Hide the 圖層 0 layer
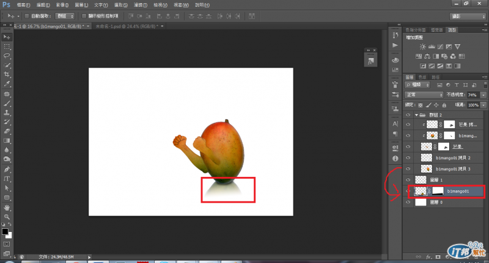Image resolution: width=489 pixels, height=263 pixels. 408,203
